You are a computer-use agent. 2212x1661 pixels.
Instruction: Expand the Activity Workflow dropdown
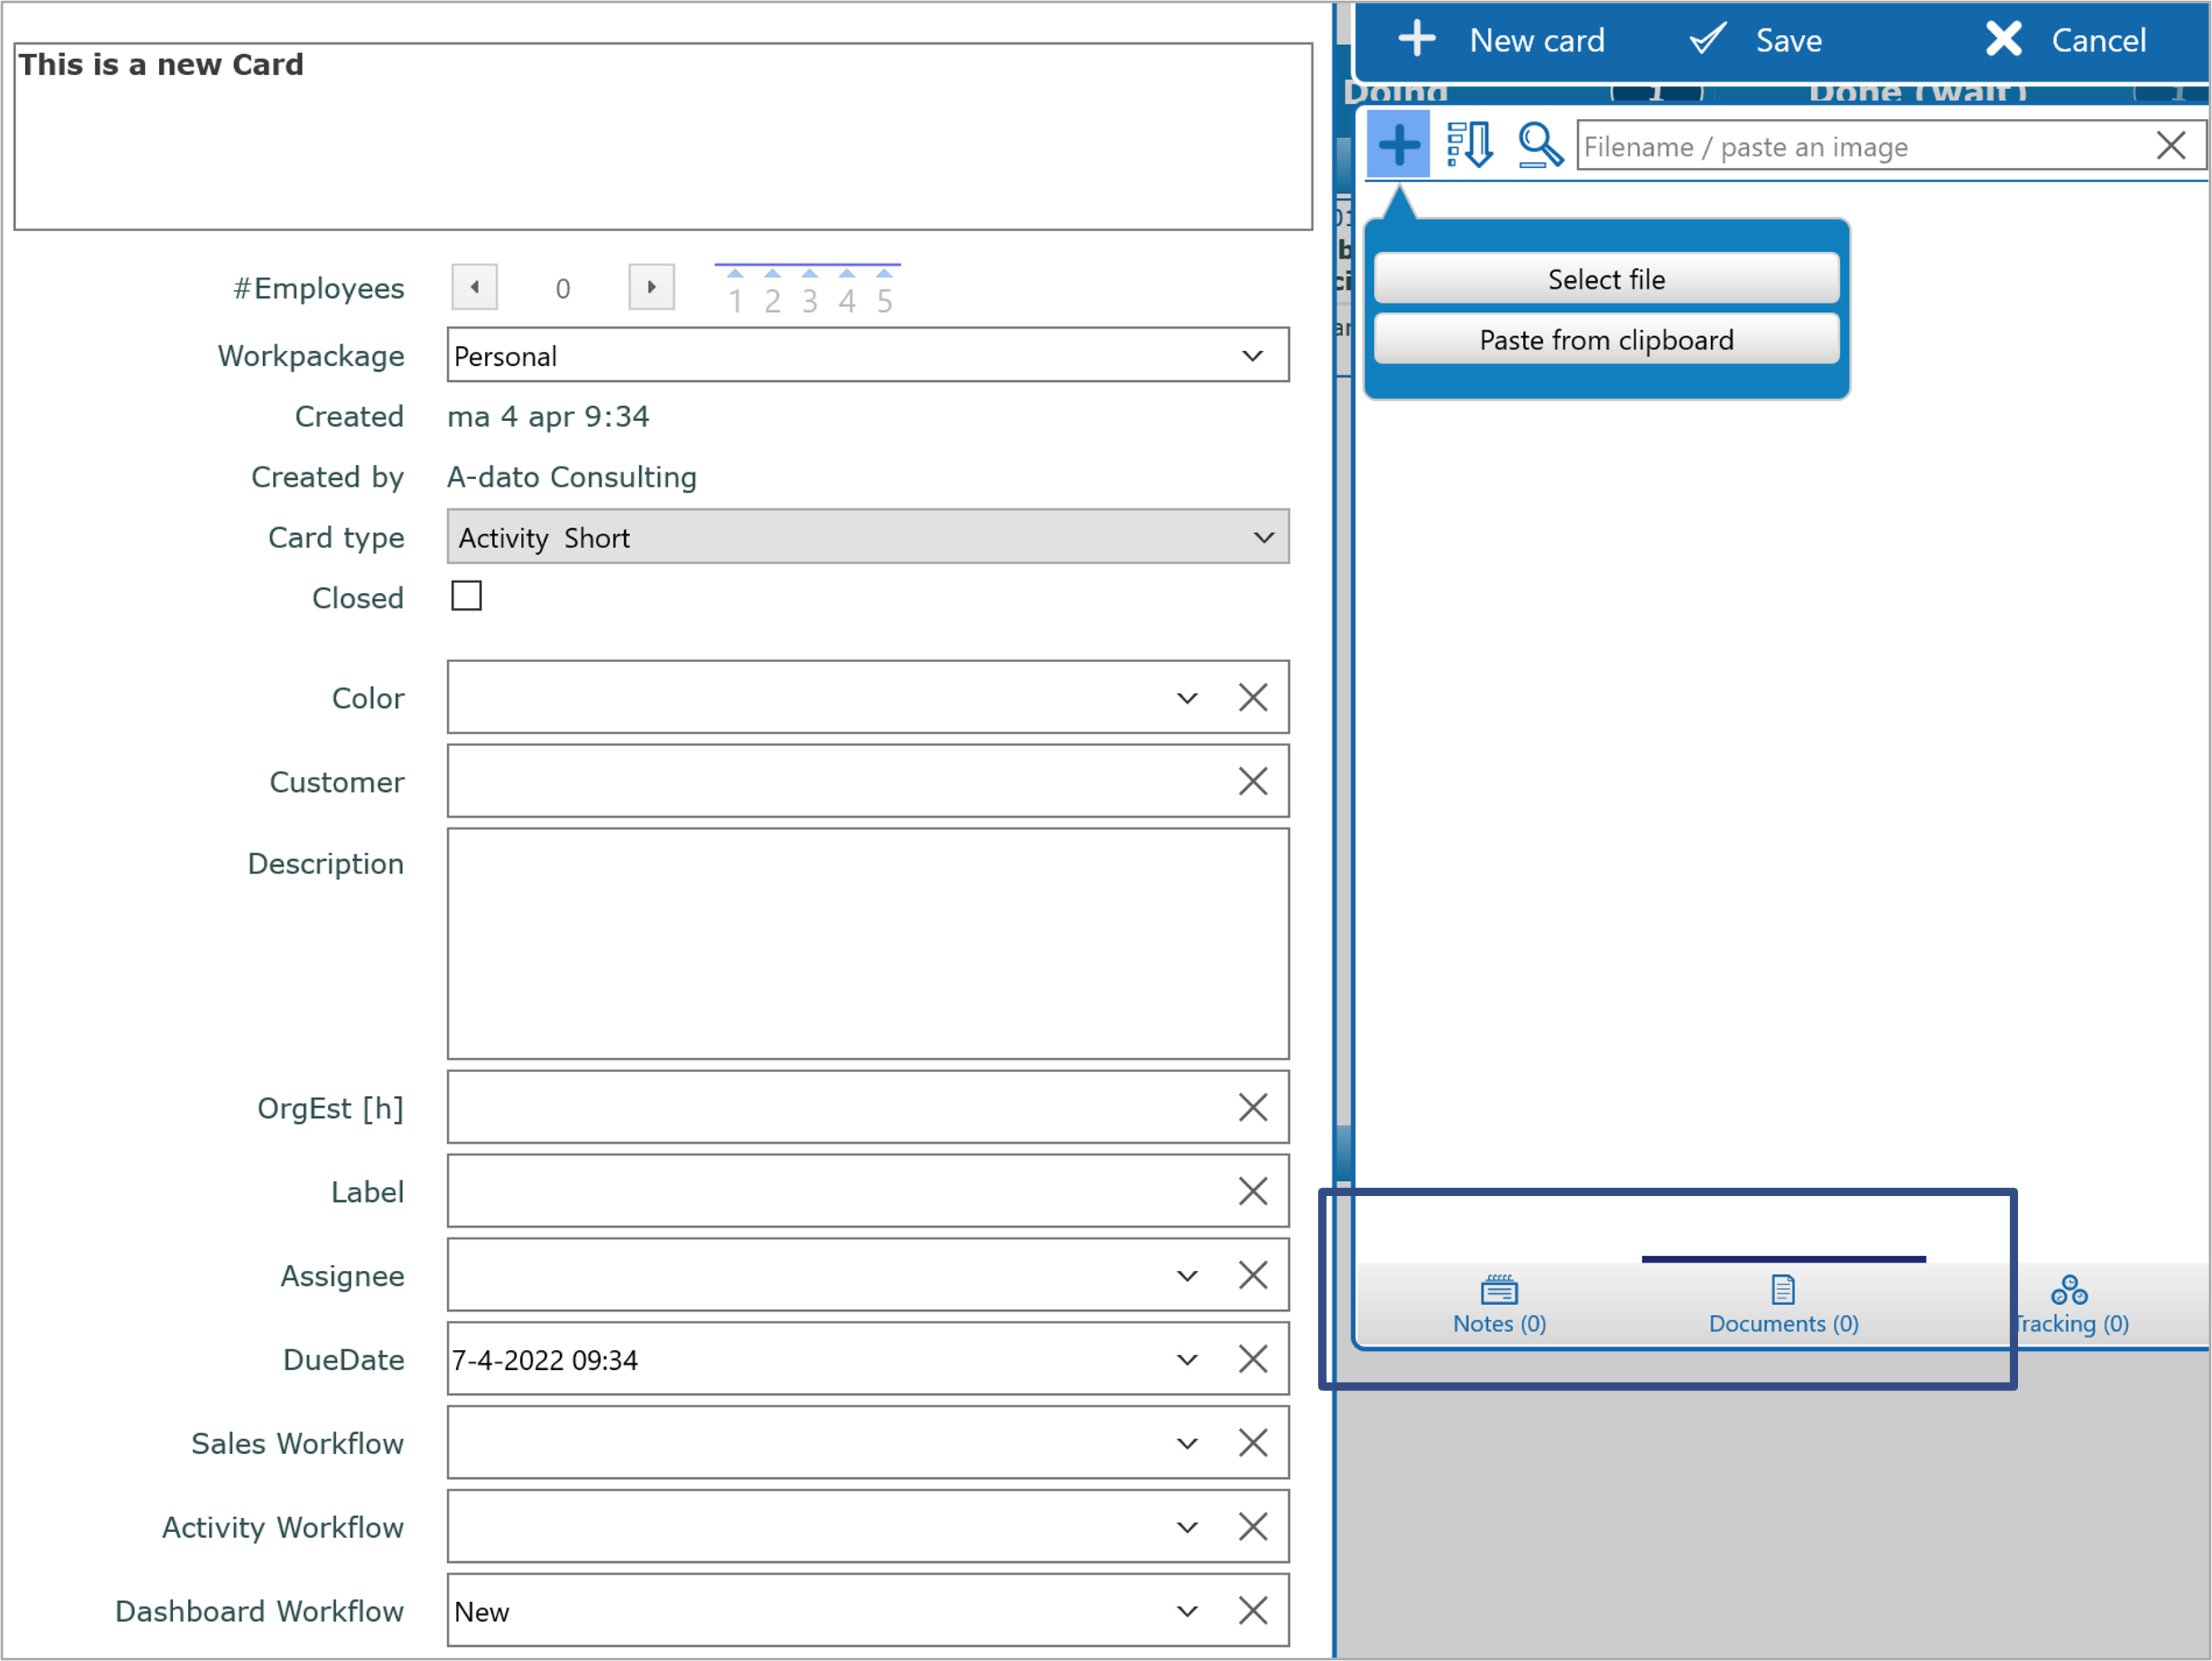click(x=1187, y=1527)
